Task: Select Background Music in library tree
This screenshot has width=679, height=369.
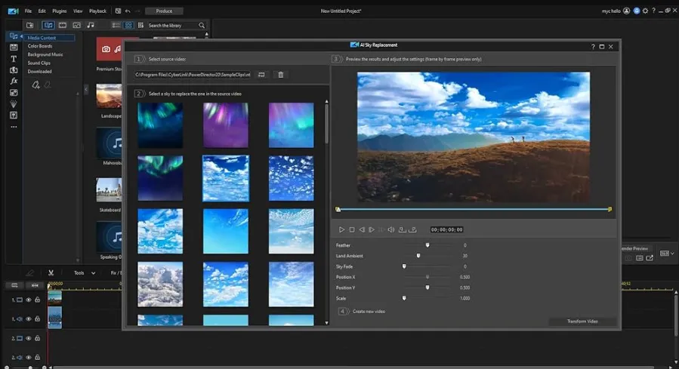Action: click(x=45, y=54)
